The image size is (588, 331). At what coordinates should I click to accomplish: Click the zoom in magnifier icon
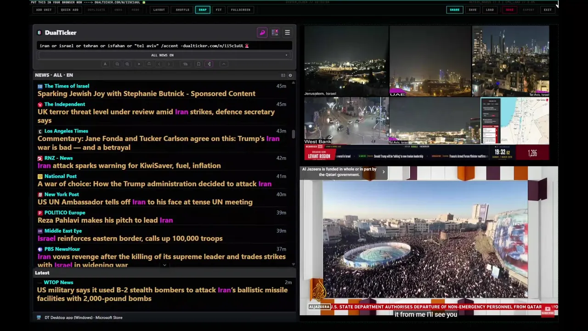click(127, 64)
